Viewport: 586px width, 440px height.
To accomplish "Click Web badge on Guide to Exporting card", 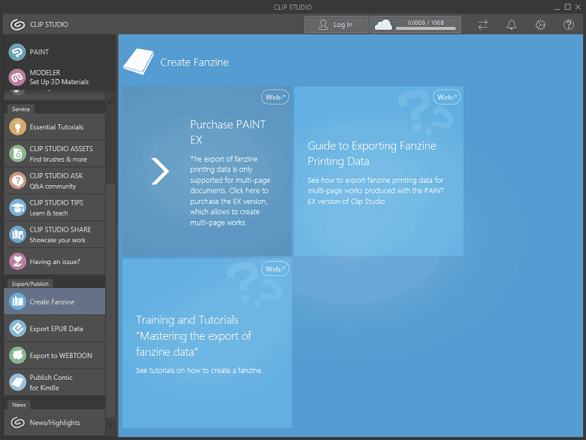I will pos(446,97).
